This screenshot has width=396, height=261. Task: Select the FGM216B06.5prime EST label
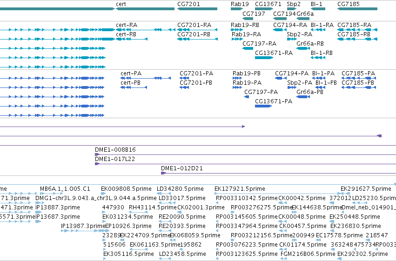point(308,254)
